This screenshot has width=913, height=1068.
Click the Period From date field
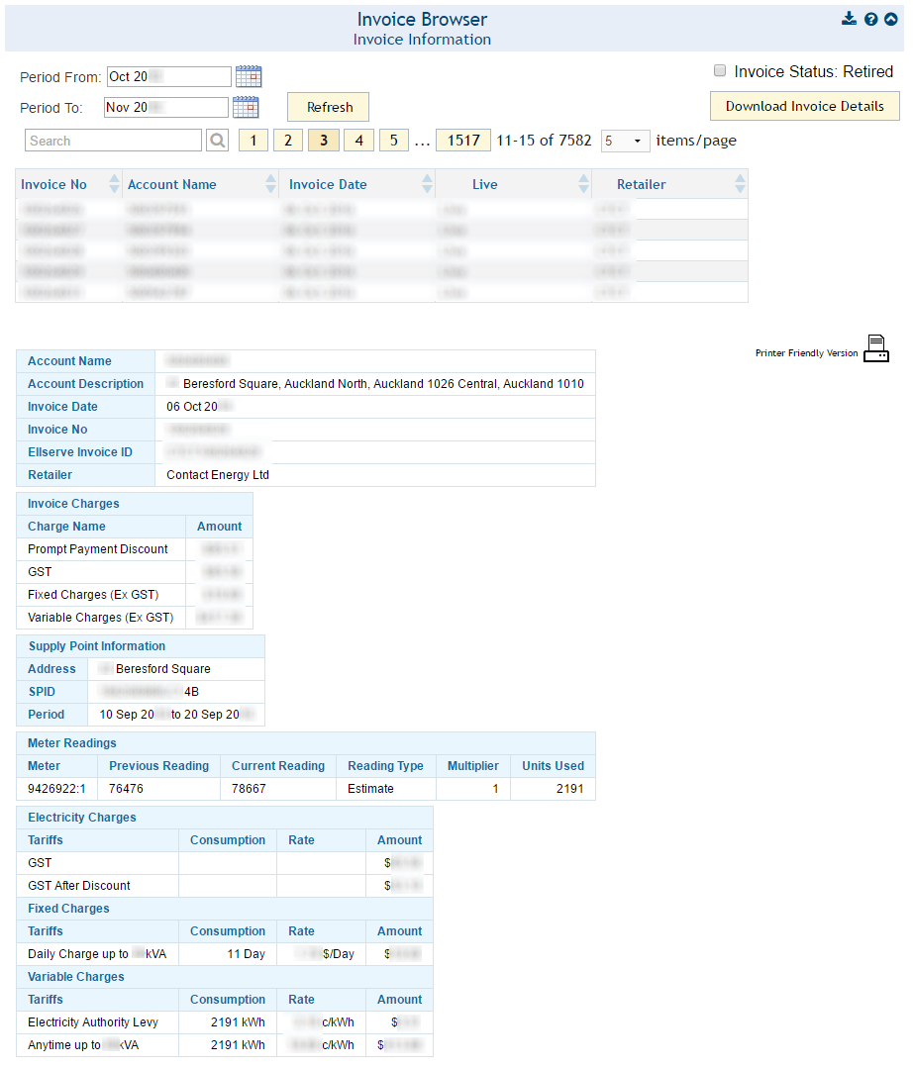click(168, 76)
